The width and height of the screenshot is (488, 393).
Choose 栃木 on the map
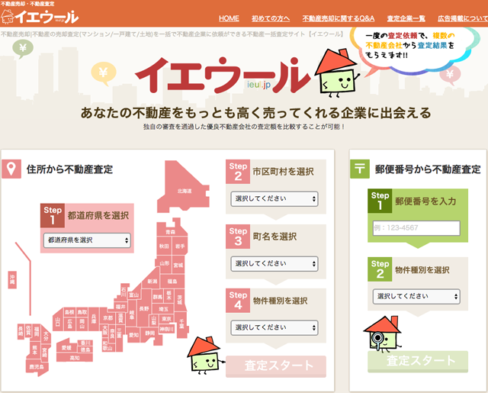pos(169,295)
